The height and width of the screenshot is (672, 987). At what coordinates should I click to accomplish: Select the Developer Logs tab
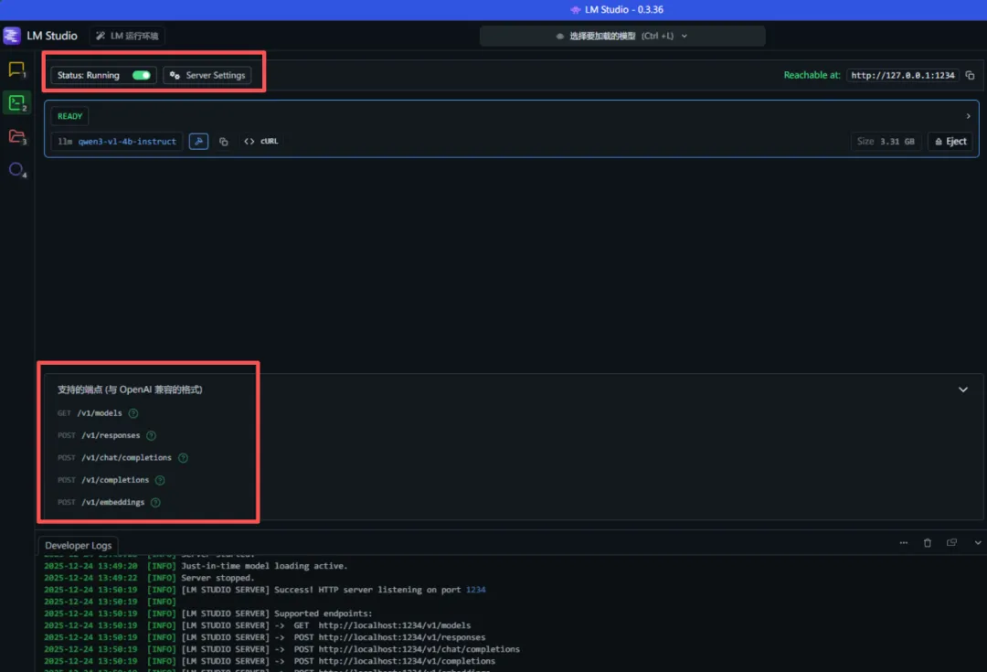tap(78, 546)
